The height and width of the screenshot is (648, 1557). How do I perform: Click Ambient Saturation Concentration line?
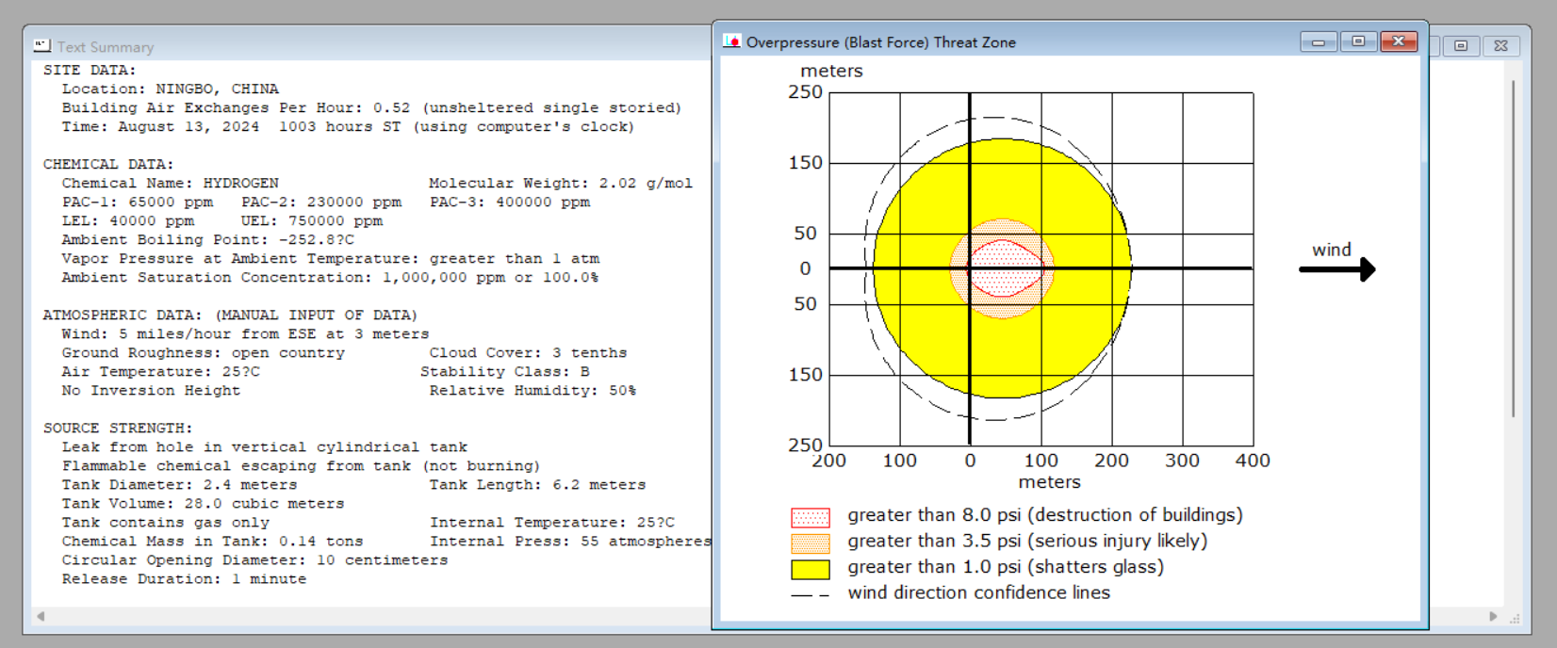pos(331,278)
